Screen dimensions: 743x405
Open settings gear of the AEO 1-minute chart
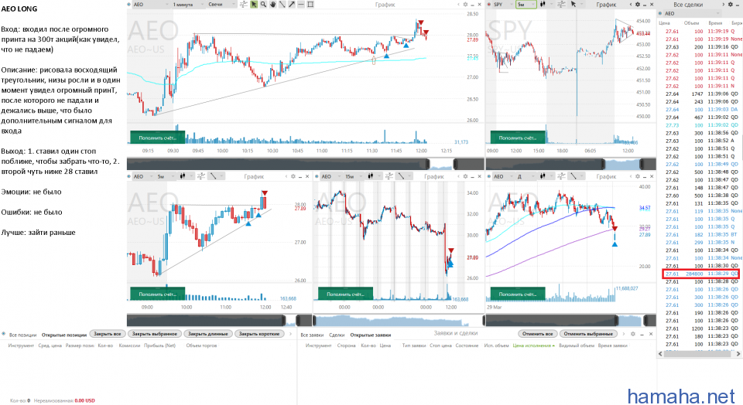click(x=465, y=5)
